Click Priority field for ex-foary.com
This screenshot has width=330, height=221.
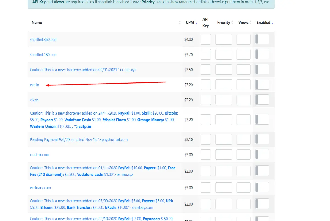tap(224, 187)
